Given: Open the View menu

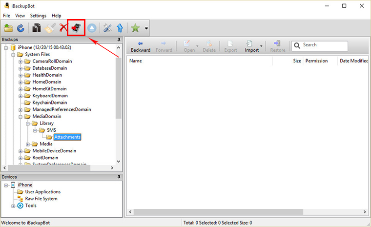Looking at the screenshot, I should point(20,16).
